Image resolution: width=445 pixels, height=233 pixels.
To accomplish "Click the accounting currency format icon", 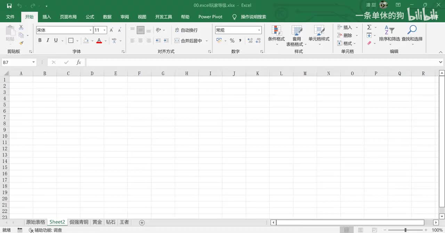I will click(x=219, y=41).
